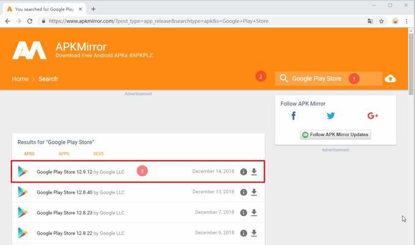The image size is (415, 245).
Task: Click info icon for Play Store 12.8.40
Action: coord(244,192)
